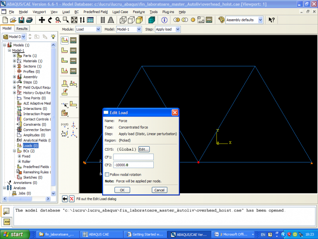
Task: Enable Follow nodal rotation checkbox
Action: (x=107, y=175)
